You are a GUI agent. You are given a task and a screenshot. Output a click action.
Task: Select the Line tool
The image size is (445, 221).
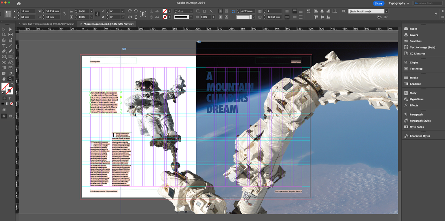(x=11, y=46)
